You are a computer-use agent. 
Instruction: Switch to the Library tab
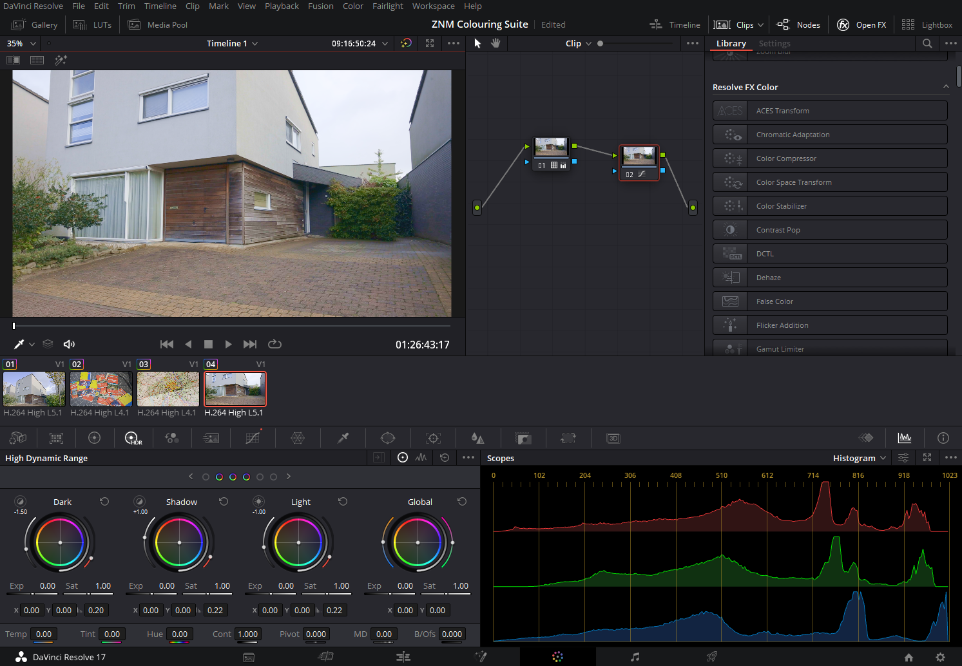(731, 43)
